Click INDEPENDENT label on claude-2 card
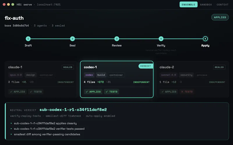This screenshot has height=145, width=233. (217, 82)
